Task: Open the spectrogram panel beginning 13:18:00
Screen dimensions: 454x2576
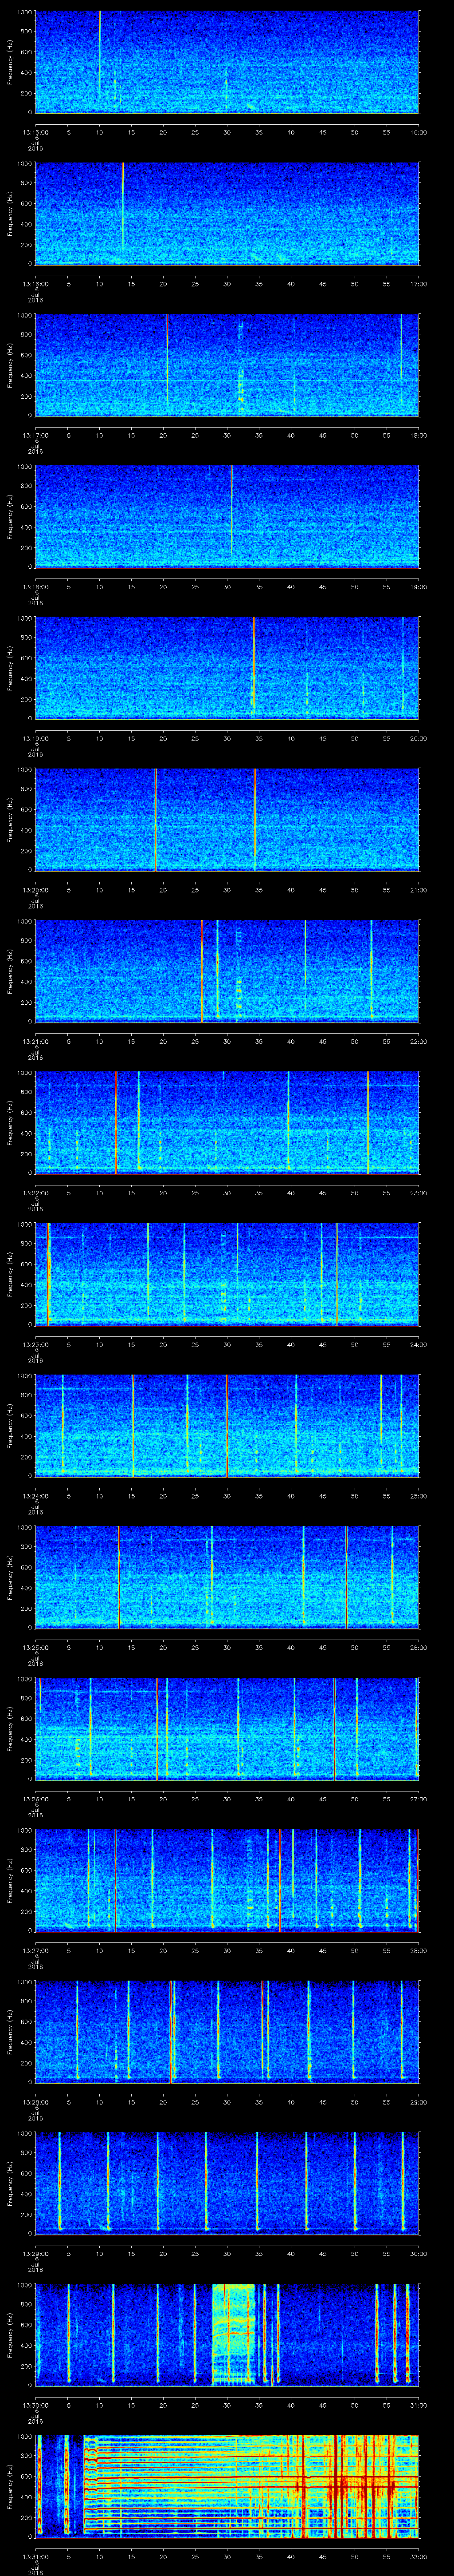Action: tap(227, 517)
